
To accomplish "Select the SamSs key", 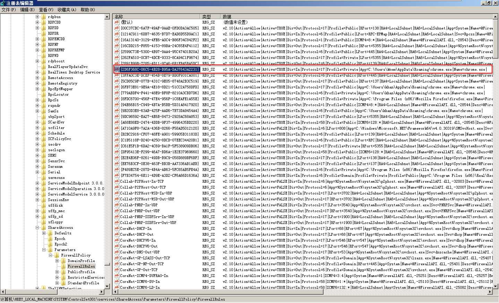I will click(x=53, y=111).
